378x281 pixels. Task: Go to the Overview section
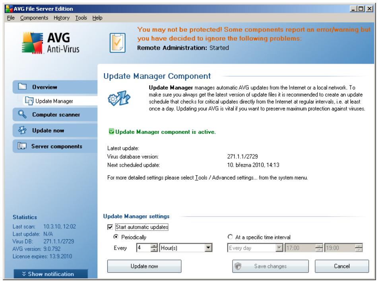point(55,87)
